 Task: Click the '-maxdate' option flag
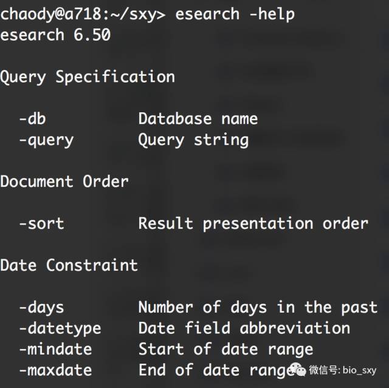55,370
